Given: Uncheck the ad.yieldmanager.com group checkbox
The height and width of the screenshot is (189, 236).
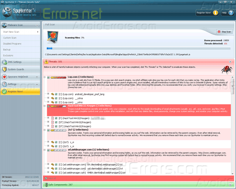Looking at the screenshot, I should (48, 150).
